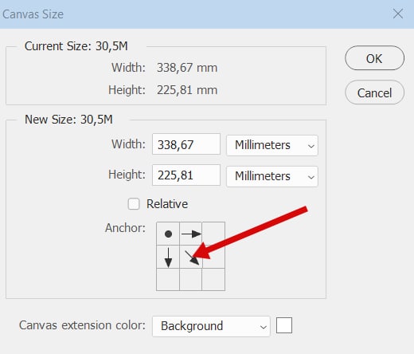Click the right-pointing anchor arrow

[191, 234]
